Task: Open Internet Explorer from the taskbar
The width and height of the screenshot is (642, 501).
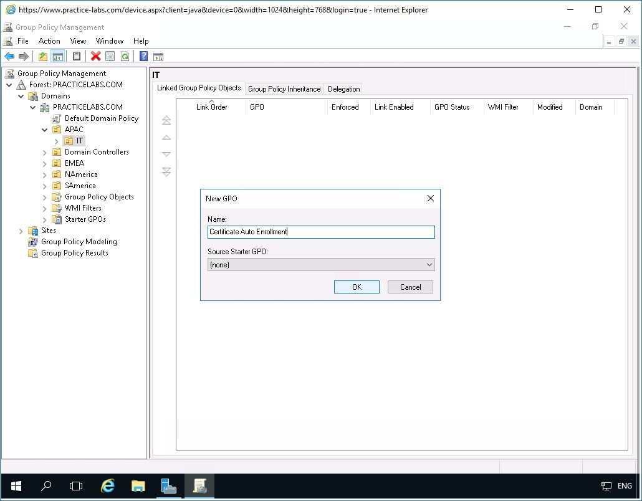Action: 107,485
